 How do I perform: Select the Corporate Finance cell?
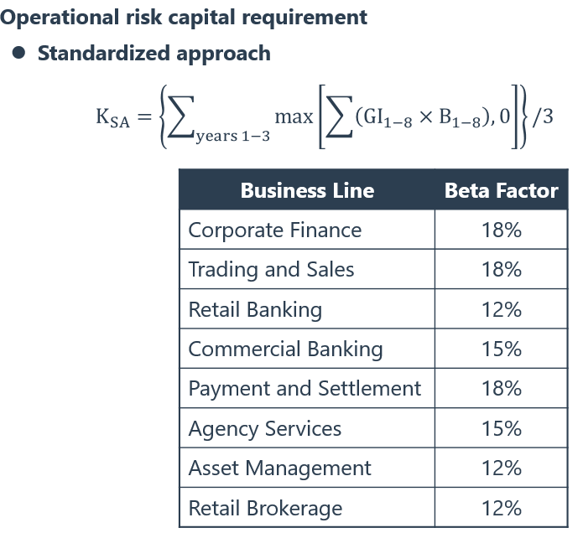point(274,230)
